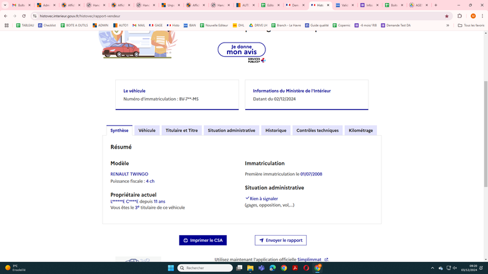Click the Rien à signaler status text
Image resolution: width=488 pixels, height=274 pixels.
click(264, 198)
